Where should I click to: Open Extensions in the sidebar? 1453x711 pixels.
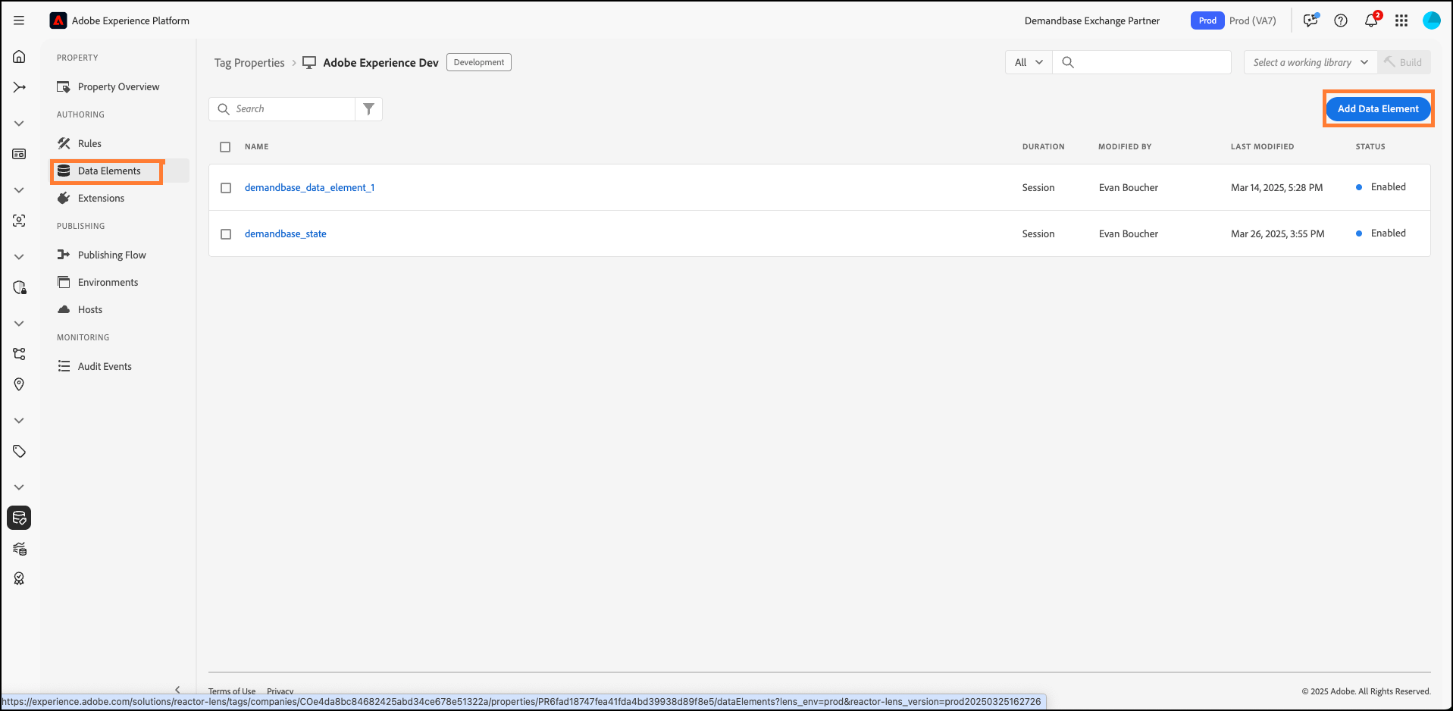(101, 198)
